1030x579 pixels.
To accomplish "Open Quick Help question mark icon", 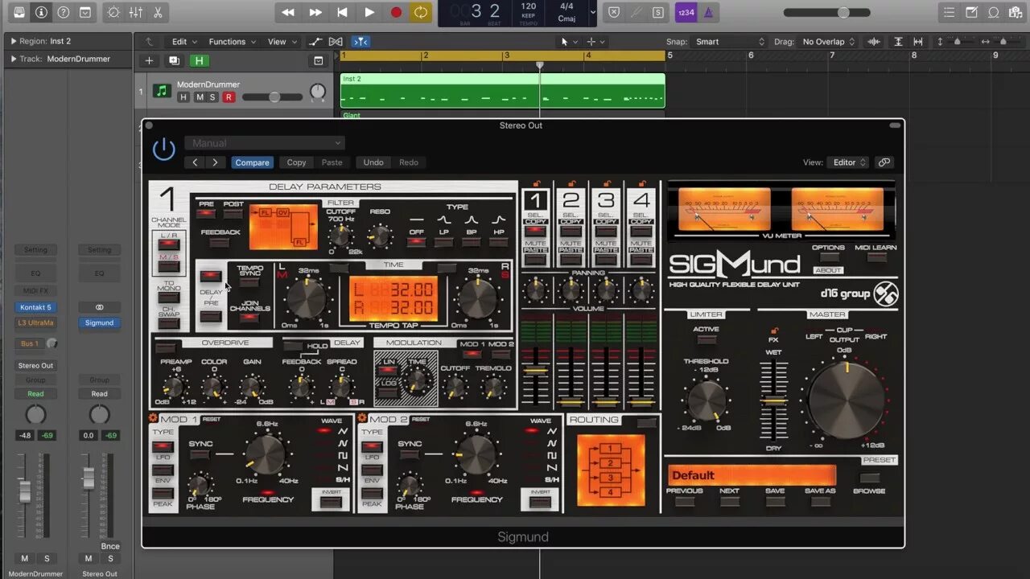I will [x=63, y=12].
